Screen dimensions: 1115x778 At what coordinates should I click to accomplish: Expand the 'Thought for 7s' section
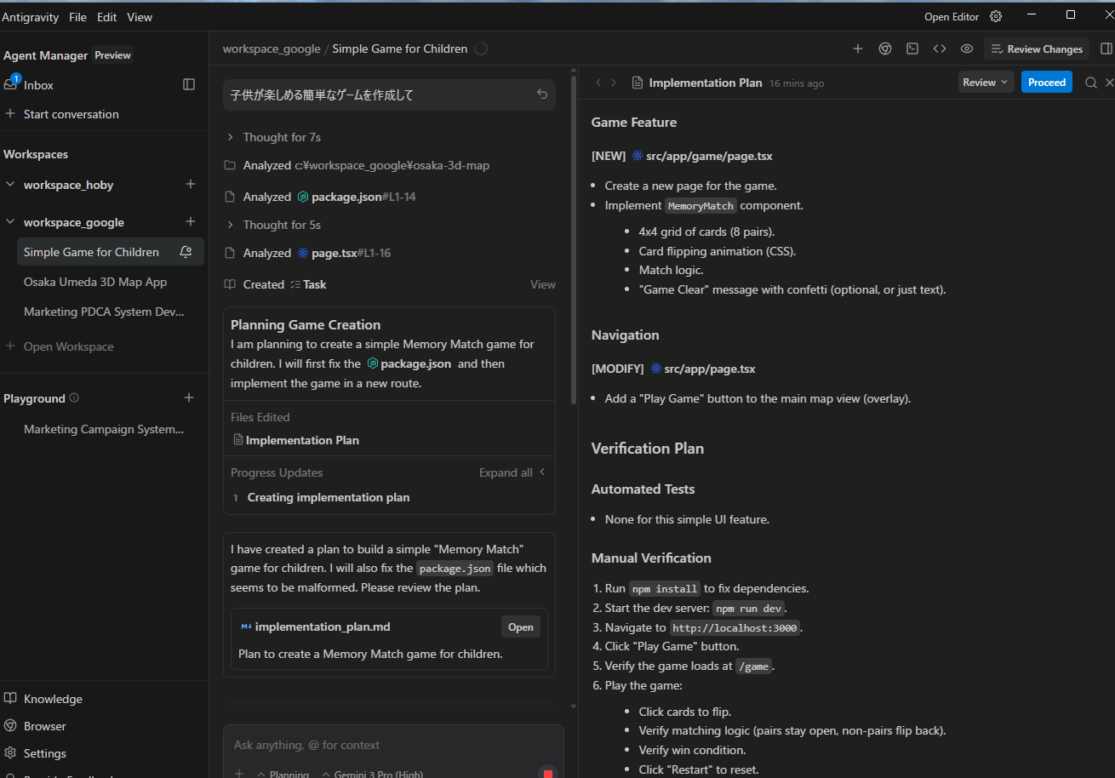point(230,137)
